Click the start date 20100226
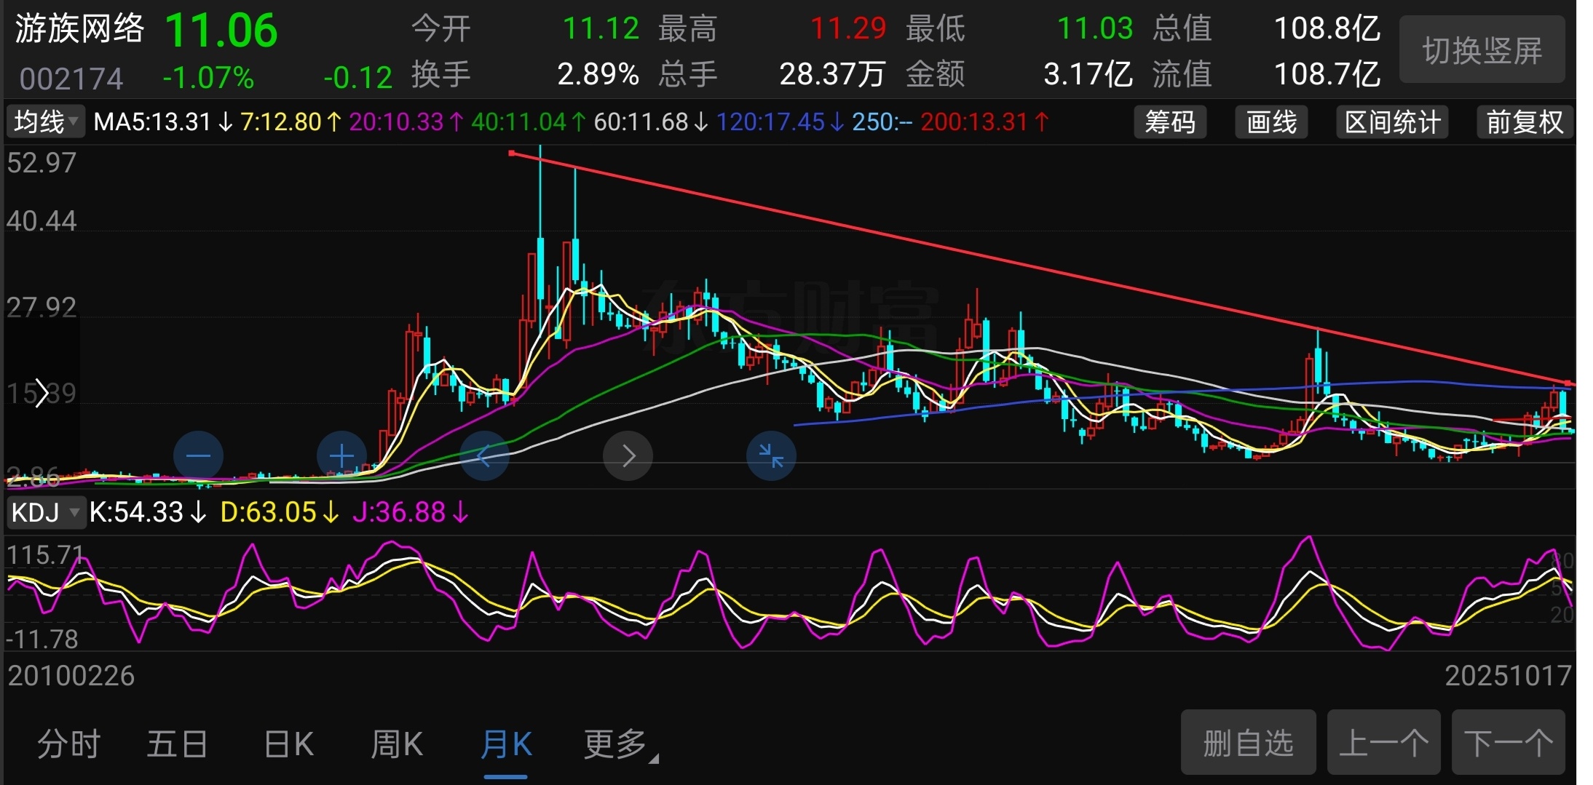 (71, 676)
